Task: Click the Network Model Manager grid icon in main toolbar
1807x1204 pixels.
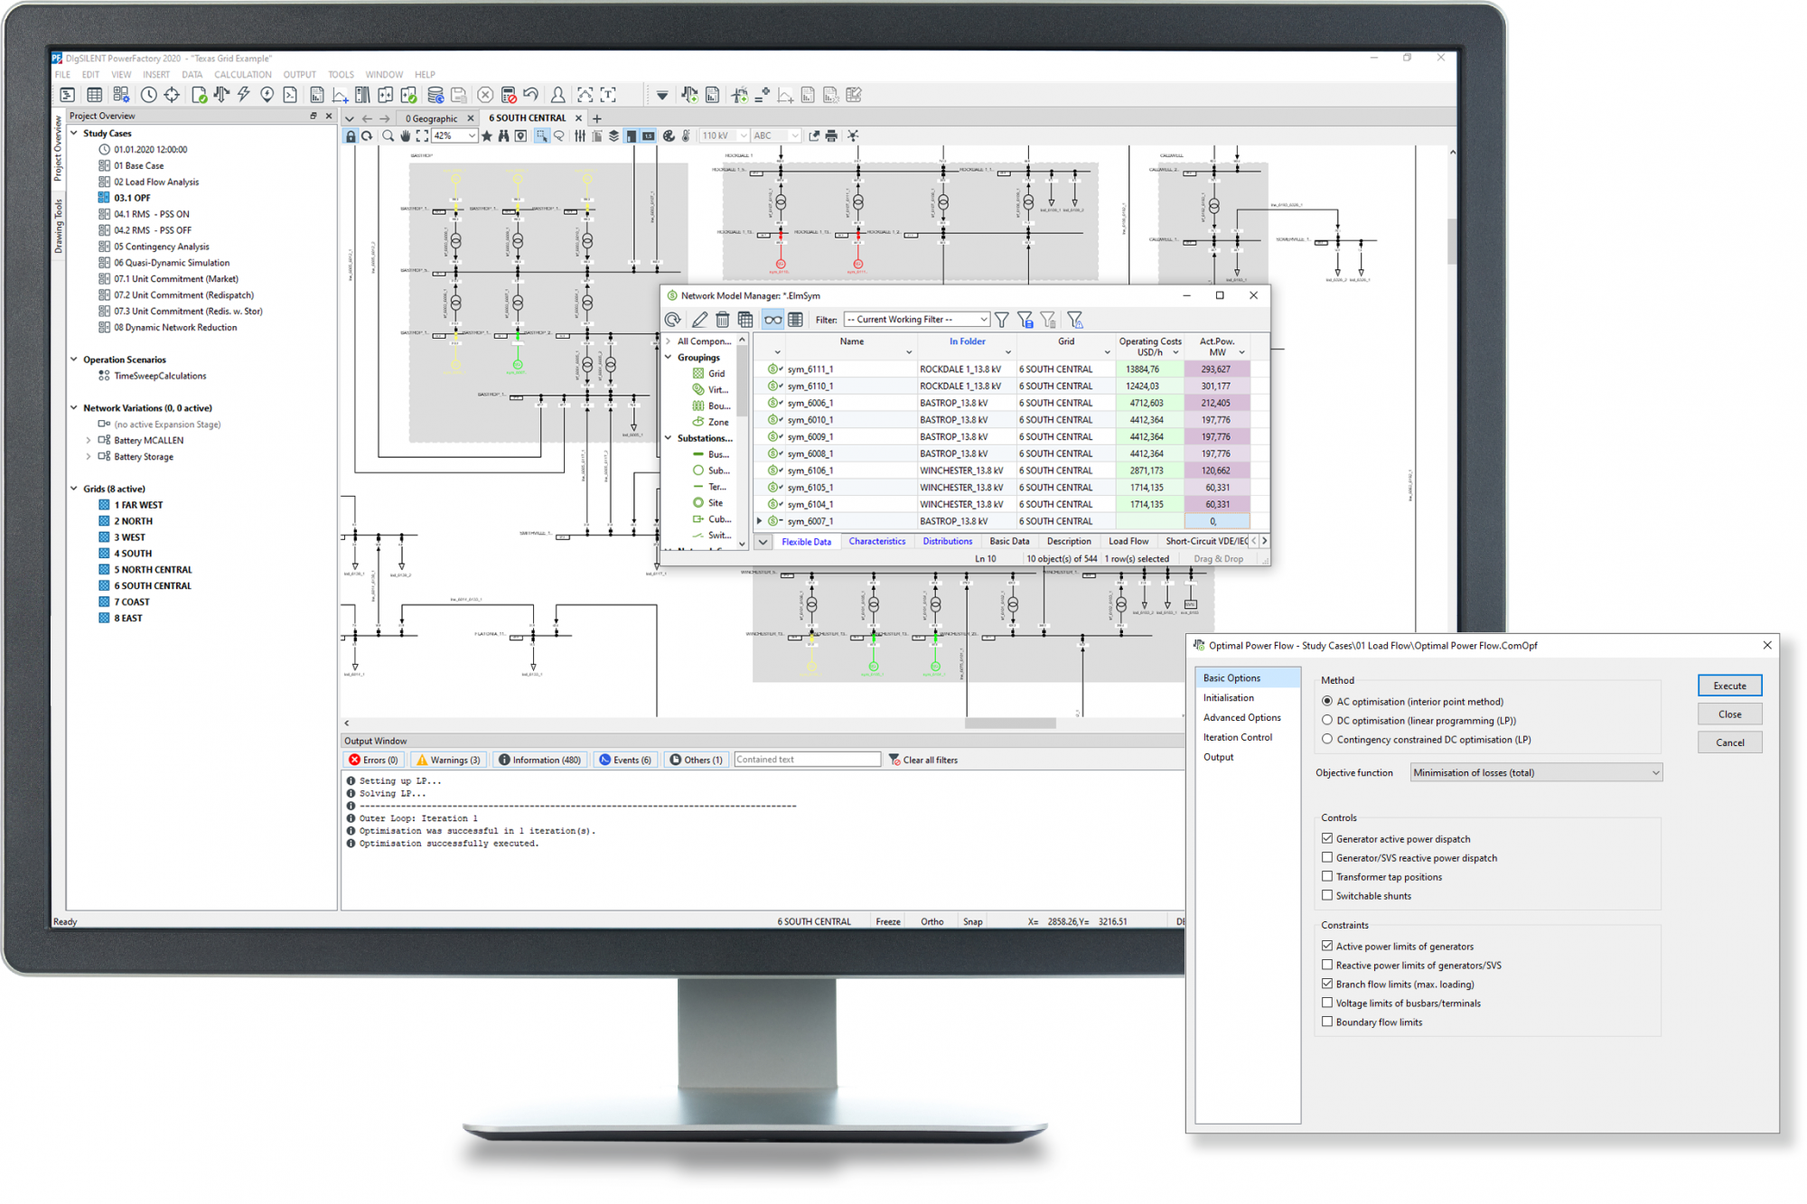Action: [94, 95]
